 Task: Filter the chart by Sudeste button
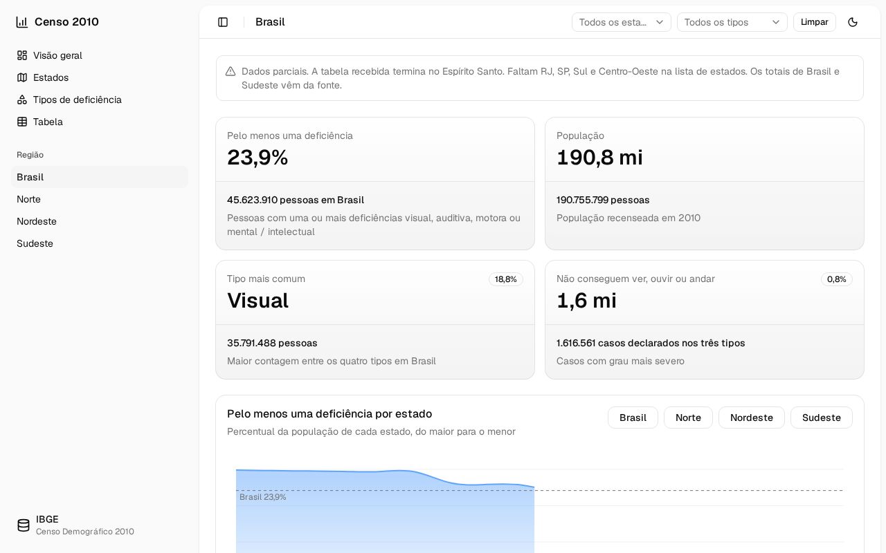(822, 418)
